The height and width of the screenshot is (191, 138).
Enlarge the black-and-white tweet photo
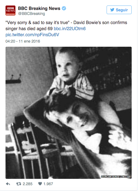pyautogui.click(x=69, y=113)
